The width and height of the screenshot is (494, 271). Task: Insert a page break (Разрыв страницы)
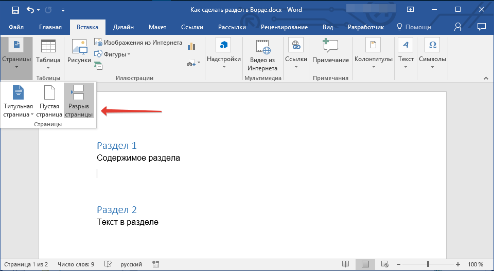[79, 102]
